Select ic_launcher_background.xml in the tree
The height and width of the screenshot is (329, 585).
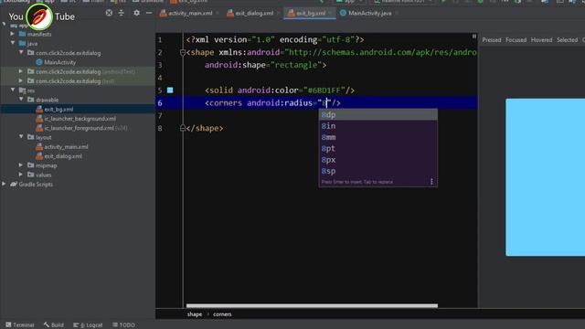click(x=80, y=119)
